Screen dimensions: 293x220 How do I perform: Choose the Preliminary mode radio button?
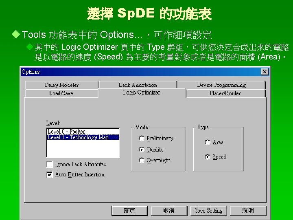click(142, 139)
